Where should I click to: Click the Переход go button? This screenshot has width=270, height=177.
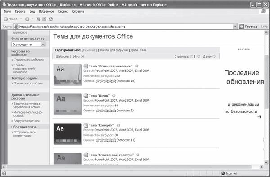tap(248, 27)
